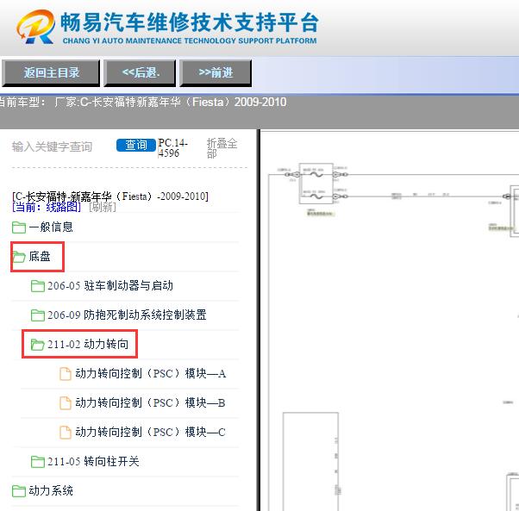This screenshot has height=511, width=519.
Task: Click the folder icon beside 一般信息
Action: (19, 227)
